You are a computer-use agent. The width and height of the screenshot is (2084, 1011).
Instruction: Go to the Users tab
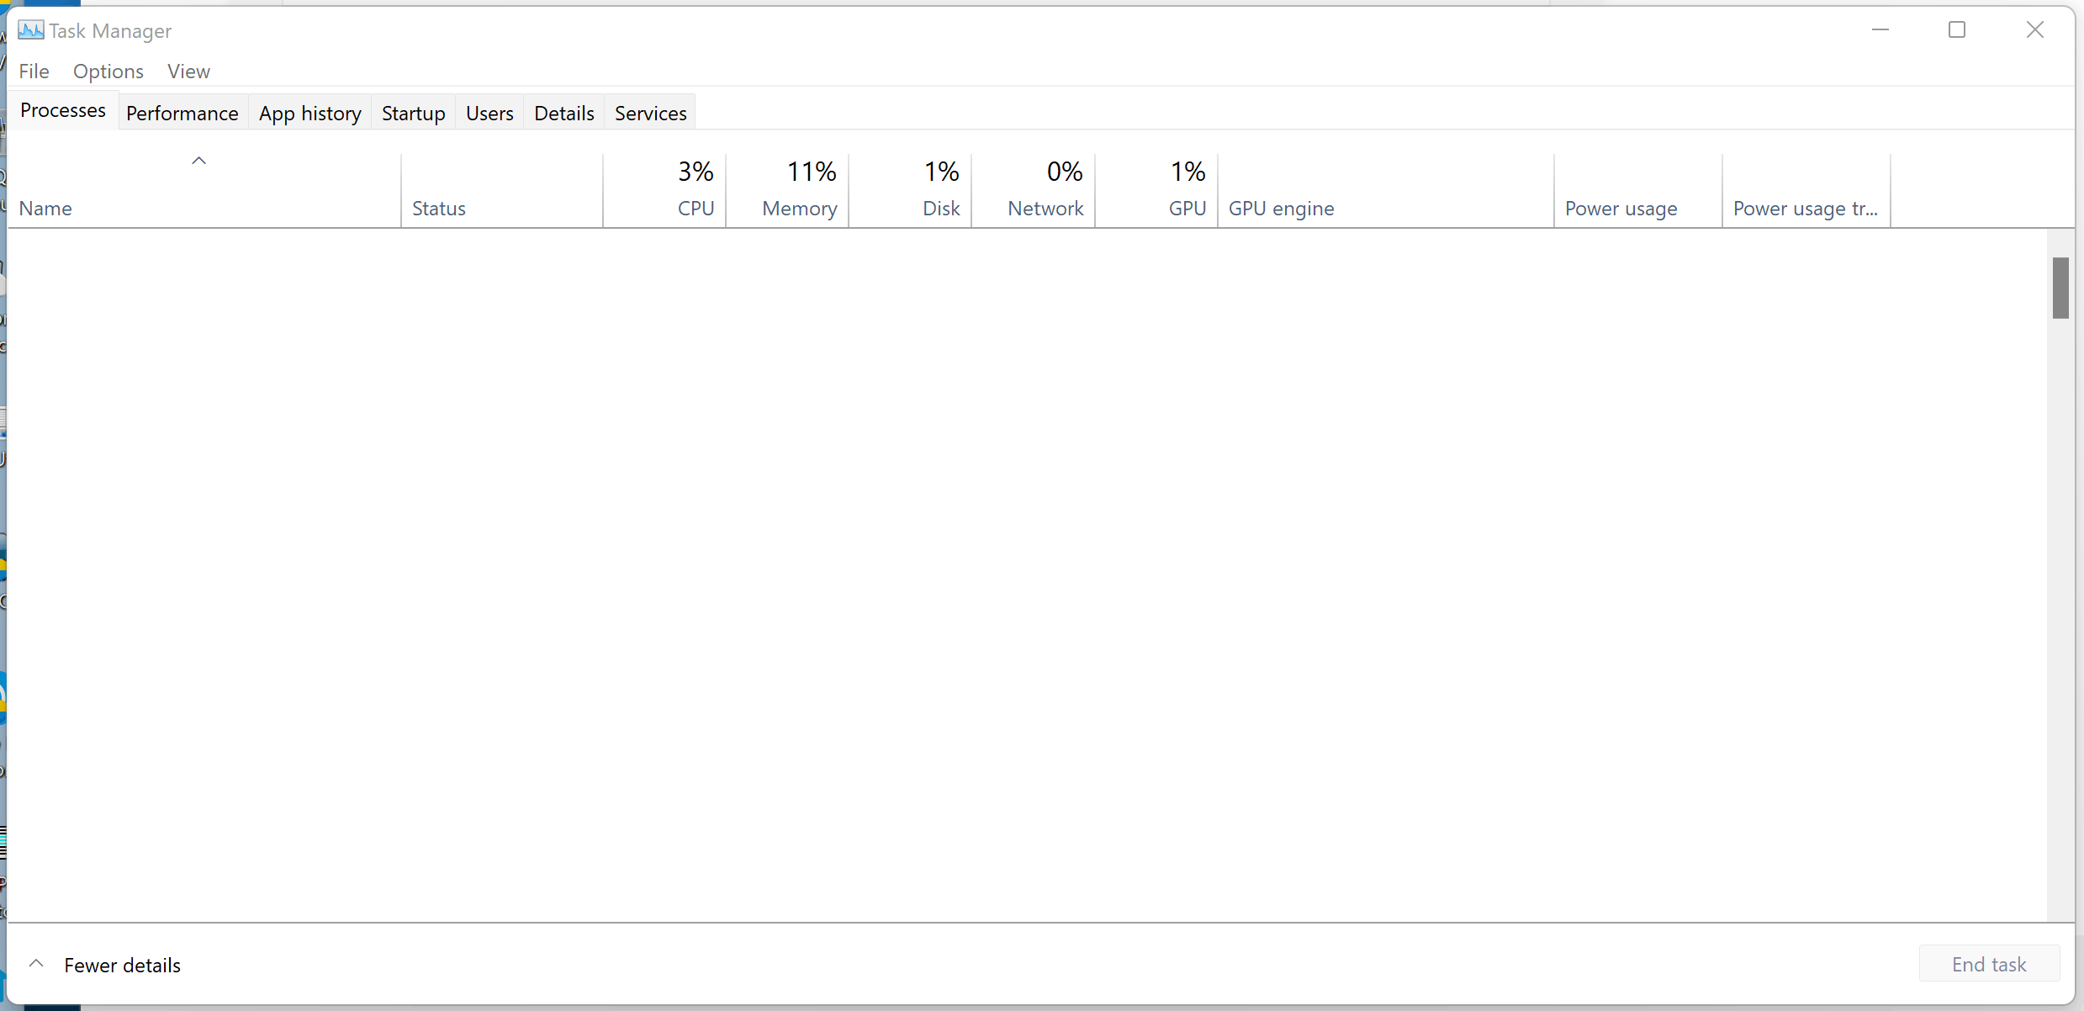[489, 113]
